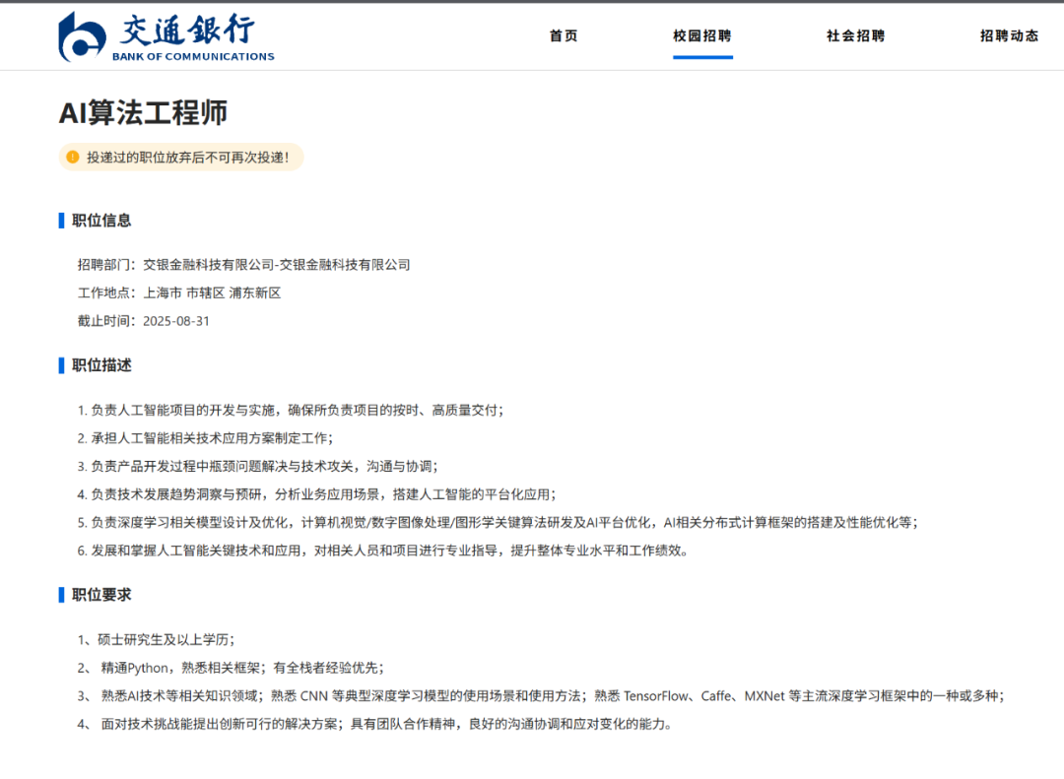This screenshot has height=779, width=1064.
Task: Click the 职位信息 section heading
Action: (x=101, y=221)
